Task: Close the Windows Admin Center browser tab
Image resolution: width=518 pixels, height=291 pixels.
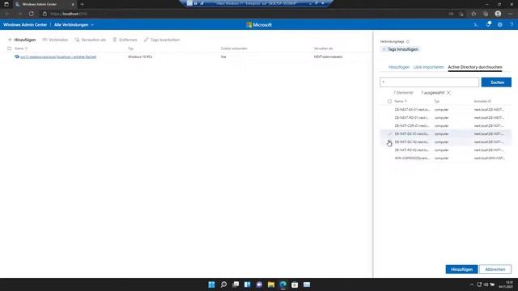Action: (x=74, y=4)
